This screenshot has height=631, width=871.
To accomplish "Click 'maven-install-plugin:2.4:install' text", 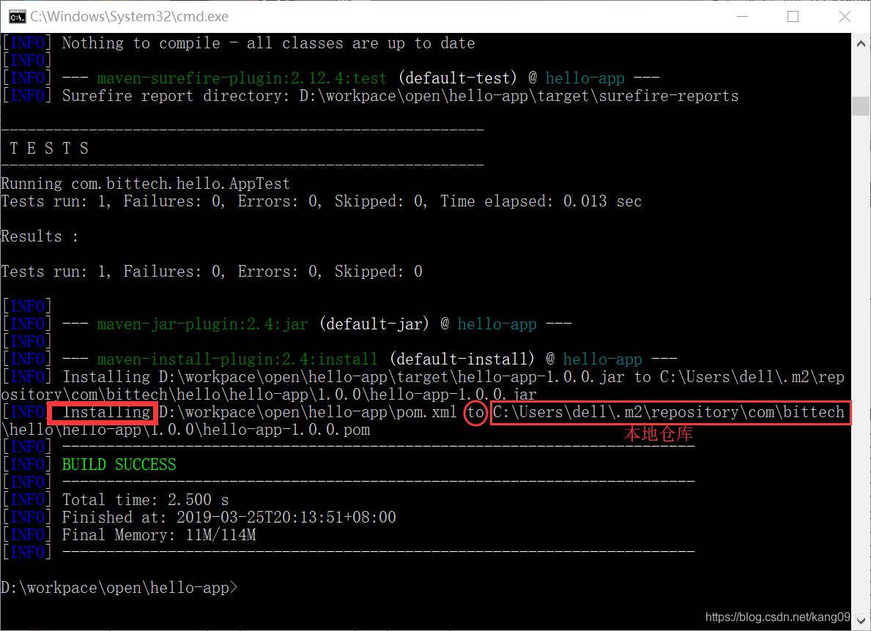I will point(237,359).
